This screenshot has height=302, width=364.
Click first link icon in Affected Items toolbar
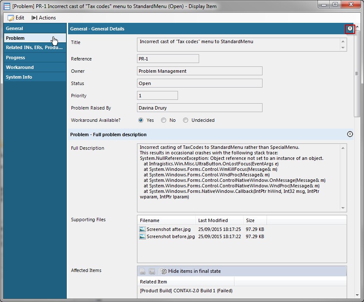[142, 271]
